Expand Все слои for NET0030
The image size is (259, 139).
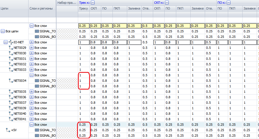[x=31, y=53]
